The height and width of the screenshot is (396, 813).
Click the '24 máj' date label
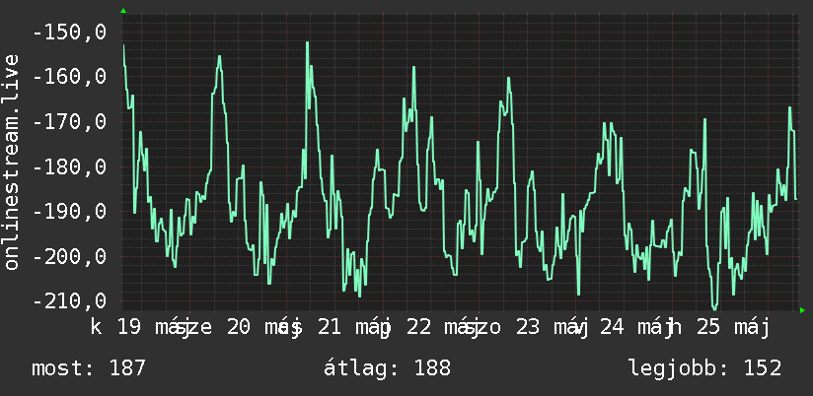637,329
